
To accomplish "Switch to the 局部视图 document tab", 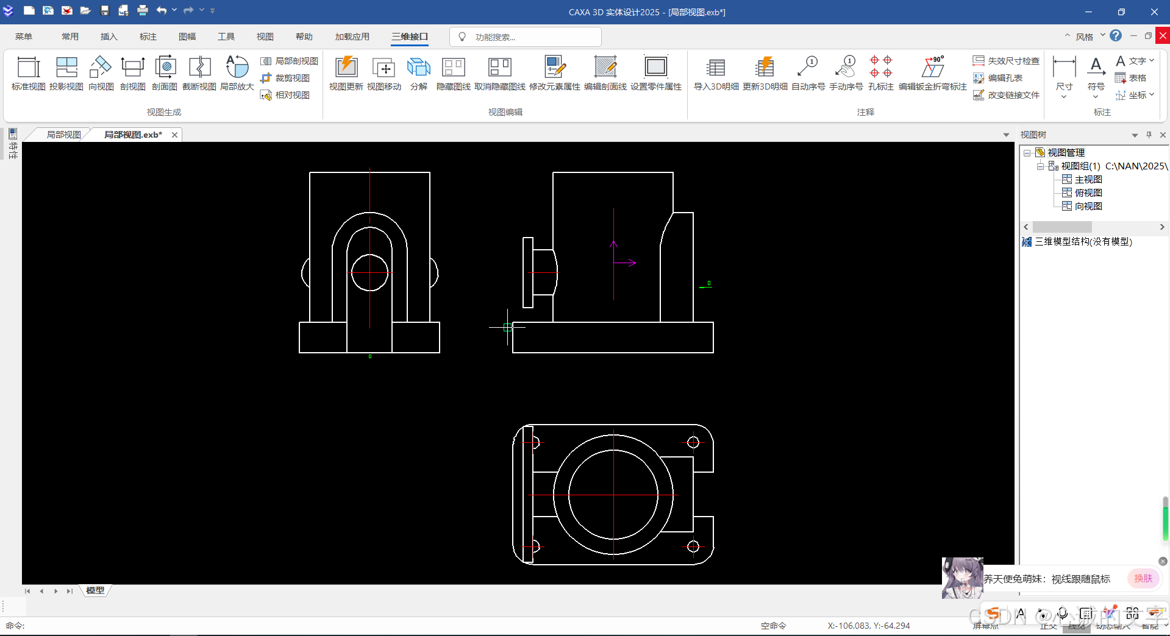I will 63,135.
